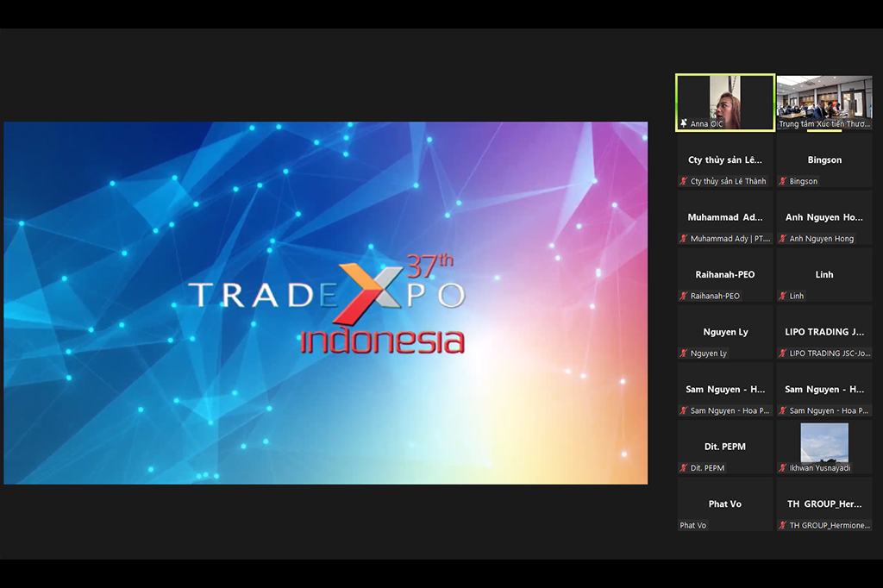Select the Anh Nguyen Hong participant tile

tap(824, 217)
